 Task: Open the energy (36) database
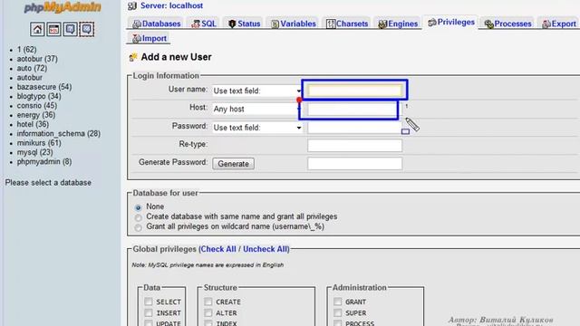point(36,115)
